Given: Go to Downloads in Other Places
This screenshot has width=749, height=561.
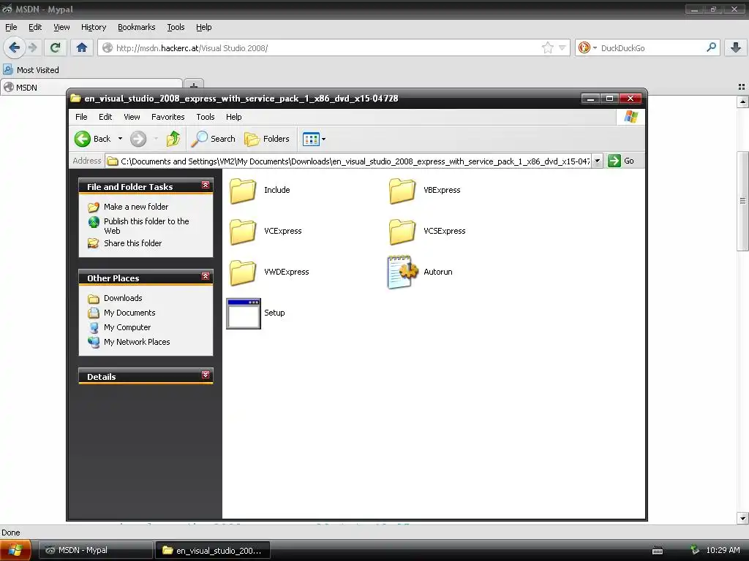Looking at the screenshot, I should coord(123,298).
